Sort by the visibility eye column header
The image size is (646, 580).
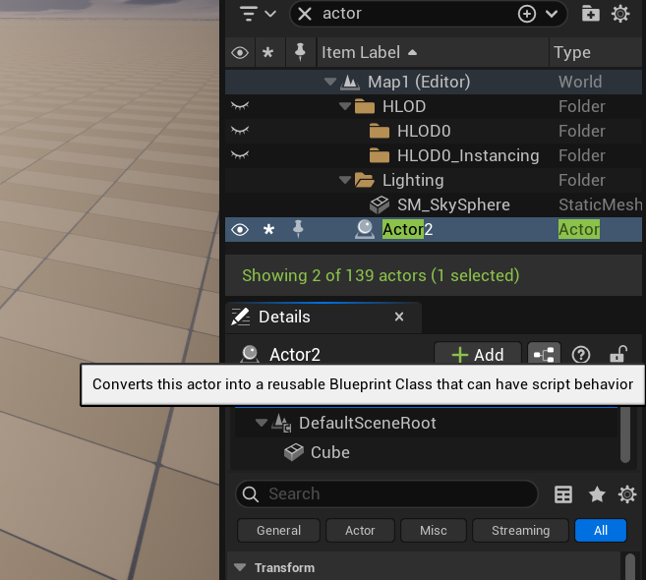tap(240, 52)
